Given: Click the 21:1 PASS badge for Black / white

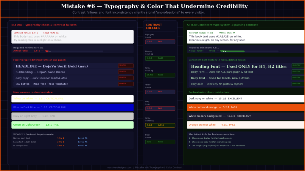Looking at the screenshot, I should [x=160, y=142].
